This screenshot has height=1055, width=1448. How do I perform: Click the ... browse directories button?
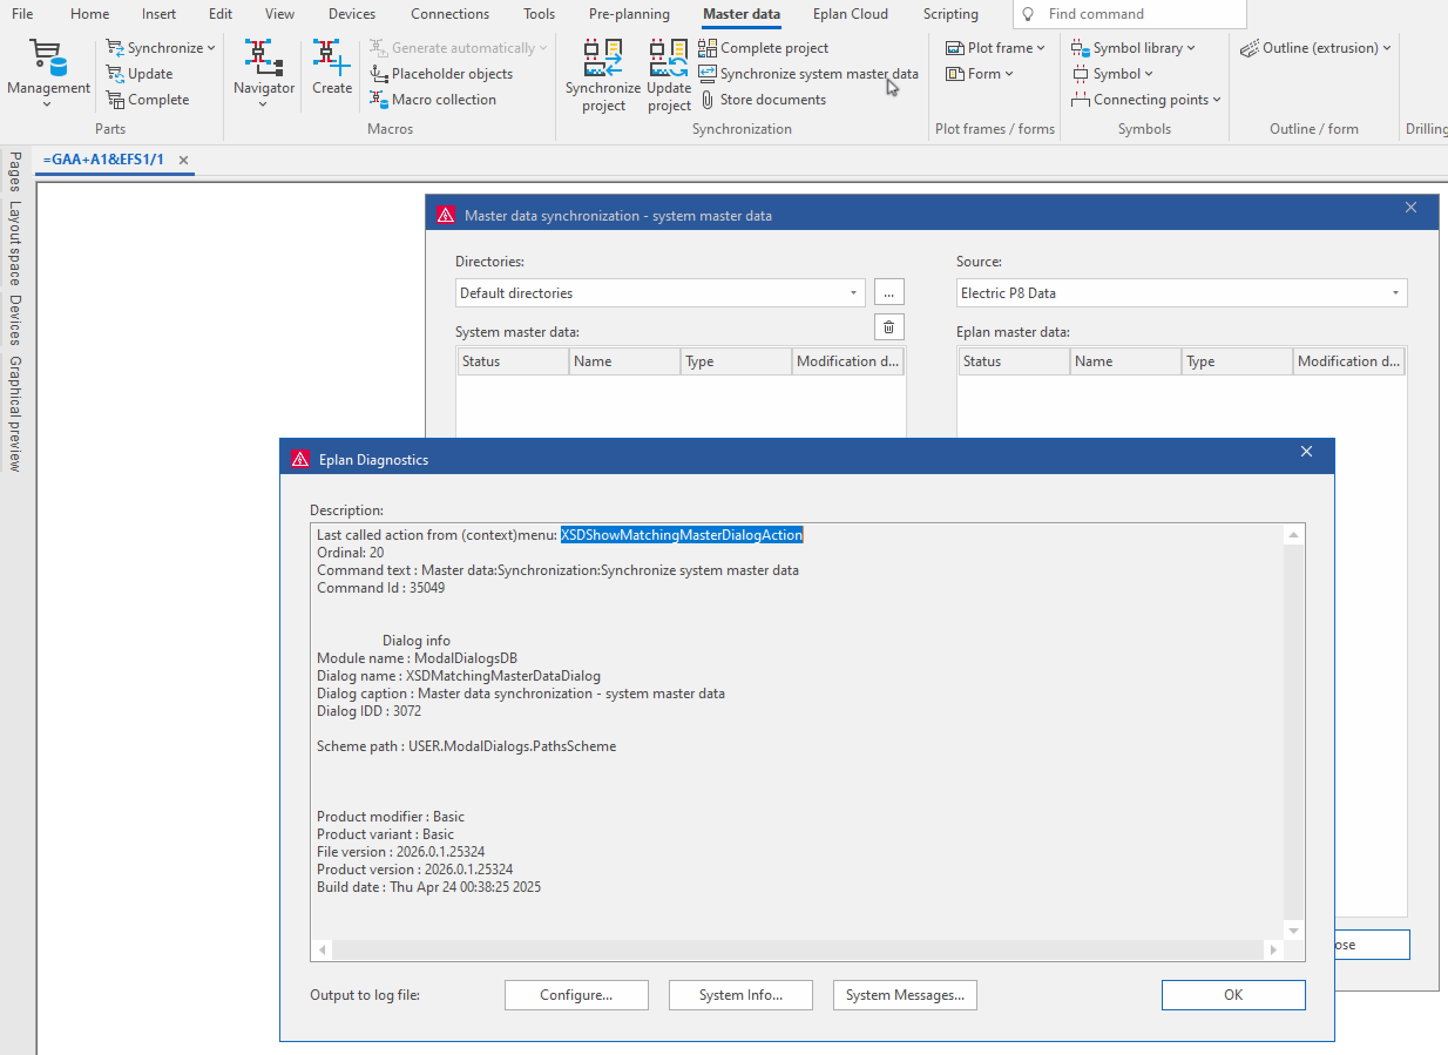[x=889, y=292]
